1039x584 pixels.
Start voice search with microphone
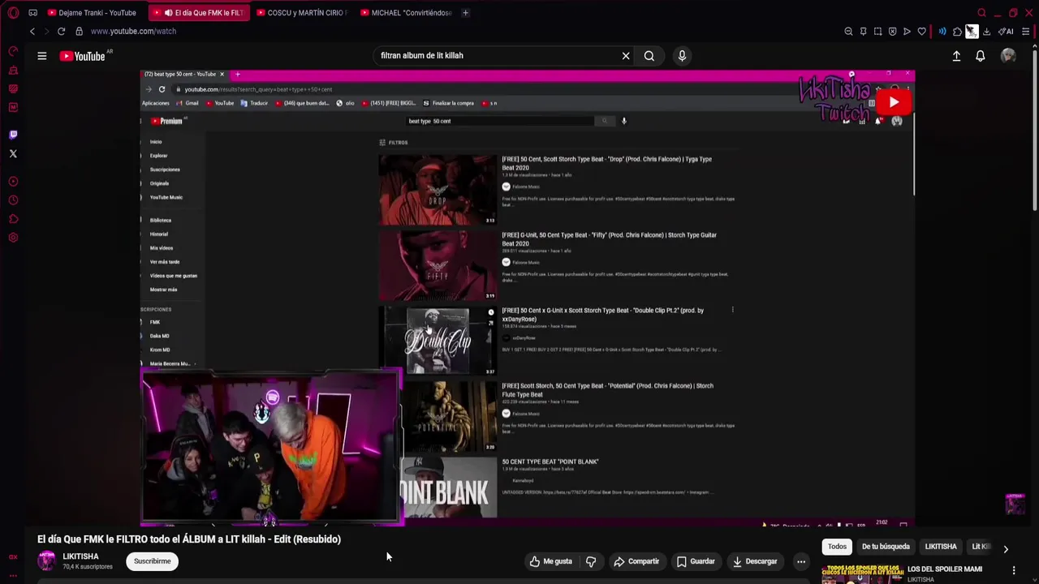[682, 56]
